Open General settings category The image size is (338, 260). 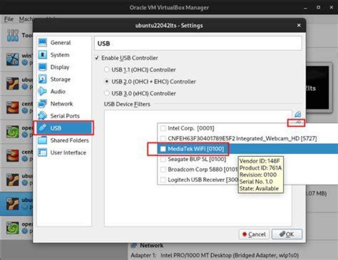pos(64,43)
